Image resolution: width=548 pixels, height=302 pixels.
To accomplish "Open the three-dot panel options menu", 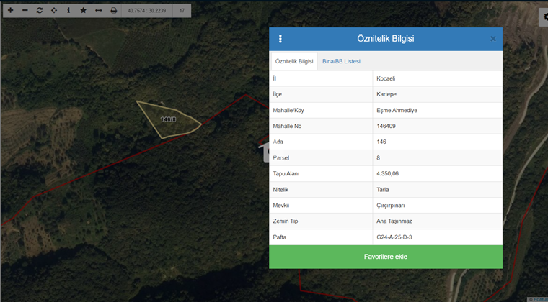I will pyautogui.click(x=280, y=39).
